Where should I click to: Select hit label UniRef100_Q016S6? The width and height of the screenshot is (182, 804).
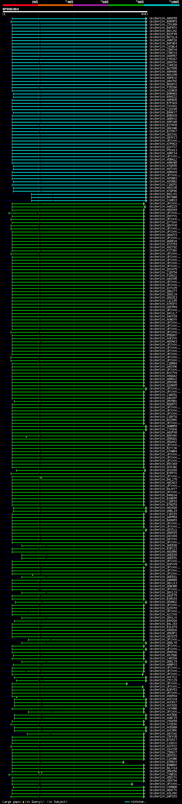pyautogui.click(x=163, y=470)
